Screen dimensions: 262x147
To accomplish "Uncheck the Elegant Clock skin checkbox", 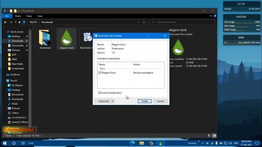I will pyautogui.click(x=100, y=73).
